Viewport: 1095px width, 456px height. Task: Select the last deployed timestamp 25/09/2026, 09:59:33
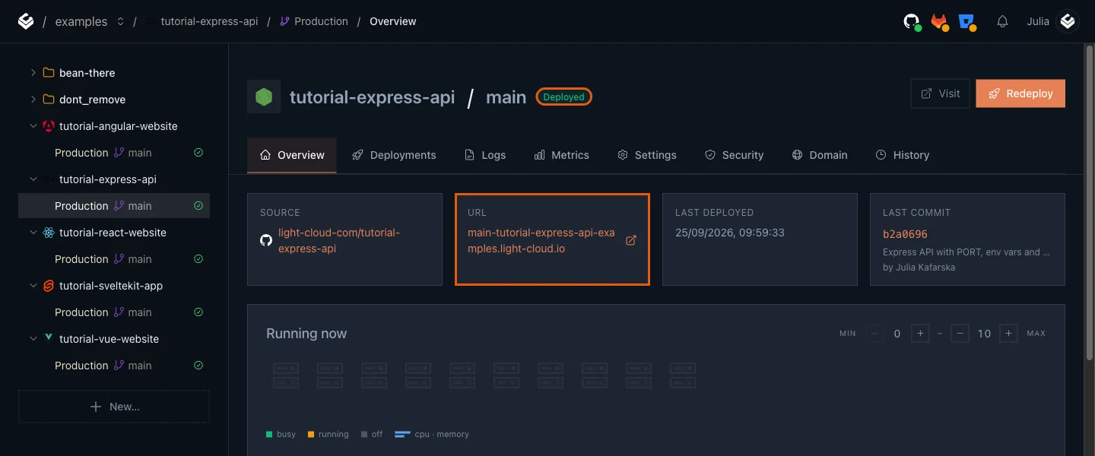click(730, 233)
